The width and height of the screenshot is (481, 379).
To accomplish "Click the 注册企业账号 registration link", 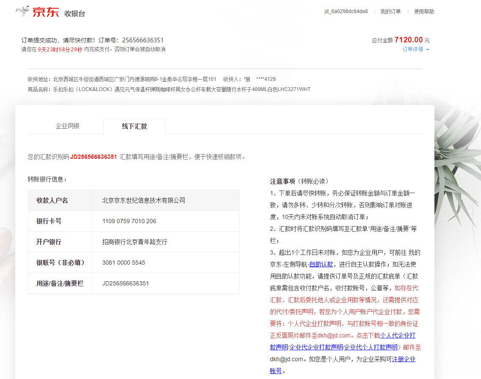I will coord(404,359).
